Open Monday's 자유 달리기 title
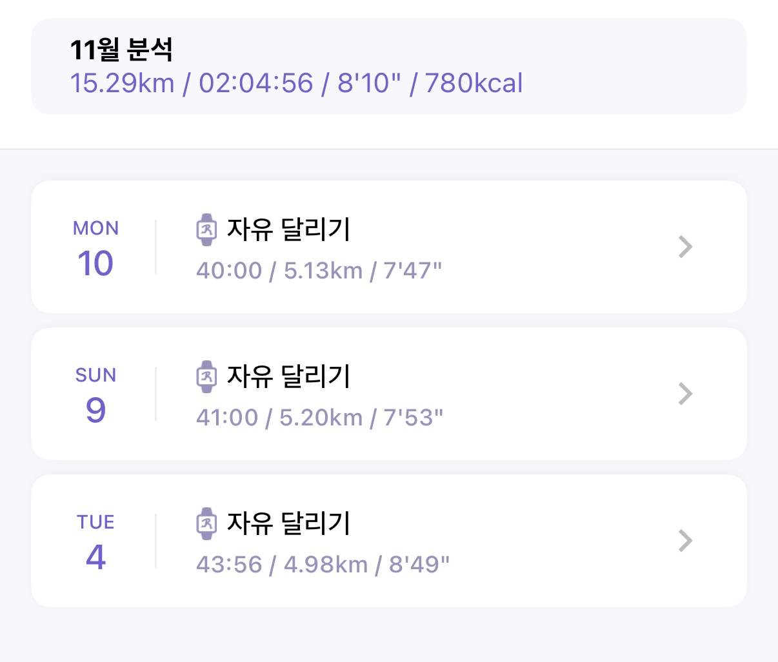This screenshot has width=778, height=662. pos(288,229)
